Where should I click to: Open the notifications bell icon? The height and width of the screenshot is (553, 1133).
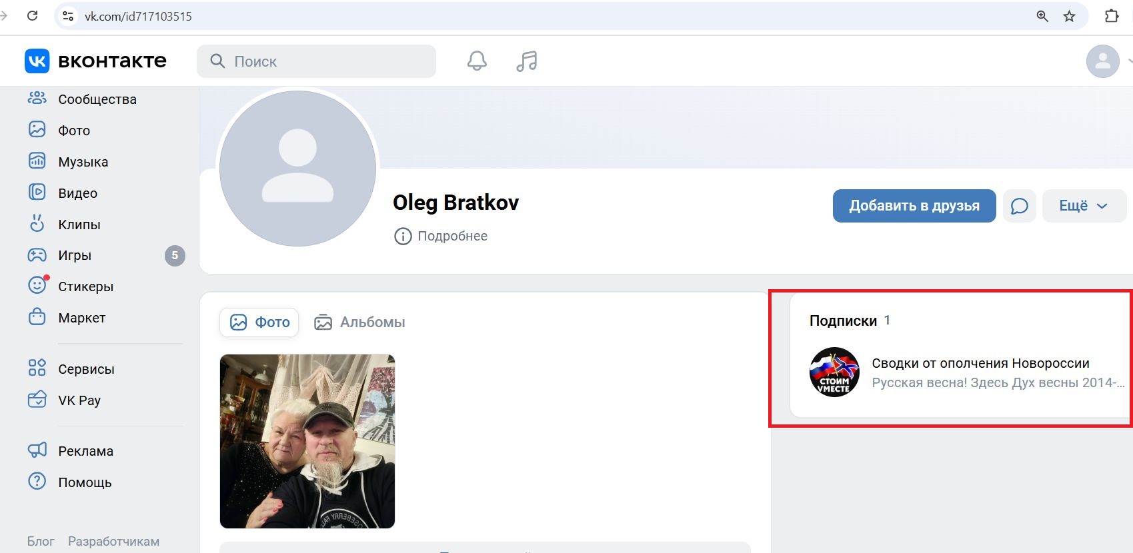(477, 61)
